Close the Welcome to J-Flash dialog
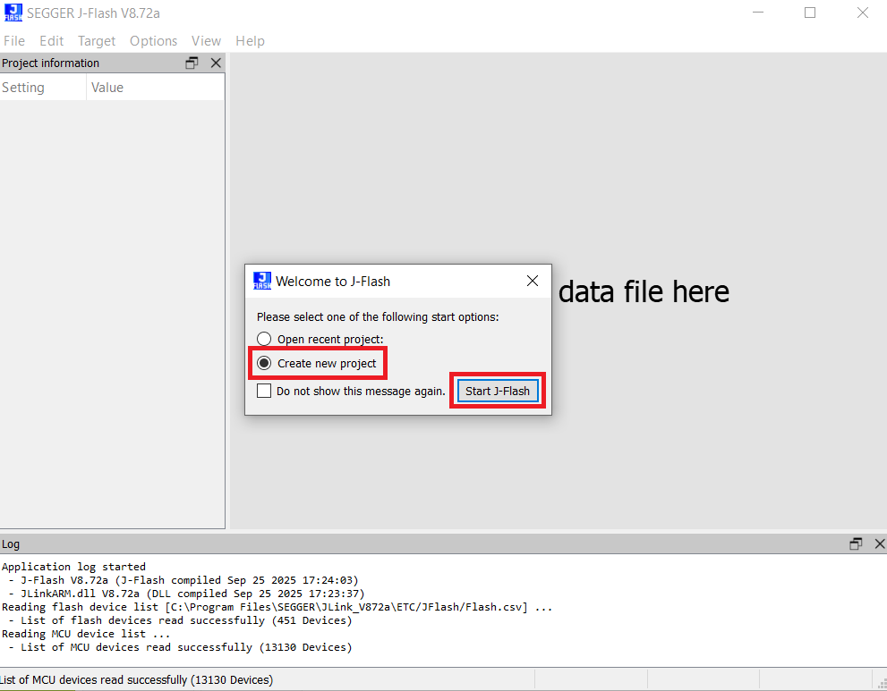Screen dimensions: 887x691 click(533, 281)
